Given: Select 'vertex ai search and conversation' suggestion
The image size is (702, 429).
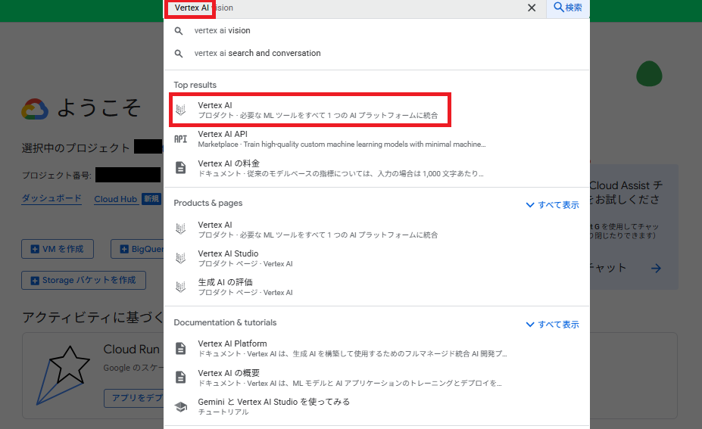Looking at the screenshot, I should (x=257, y=54).
